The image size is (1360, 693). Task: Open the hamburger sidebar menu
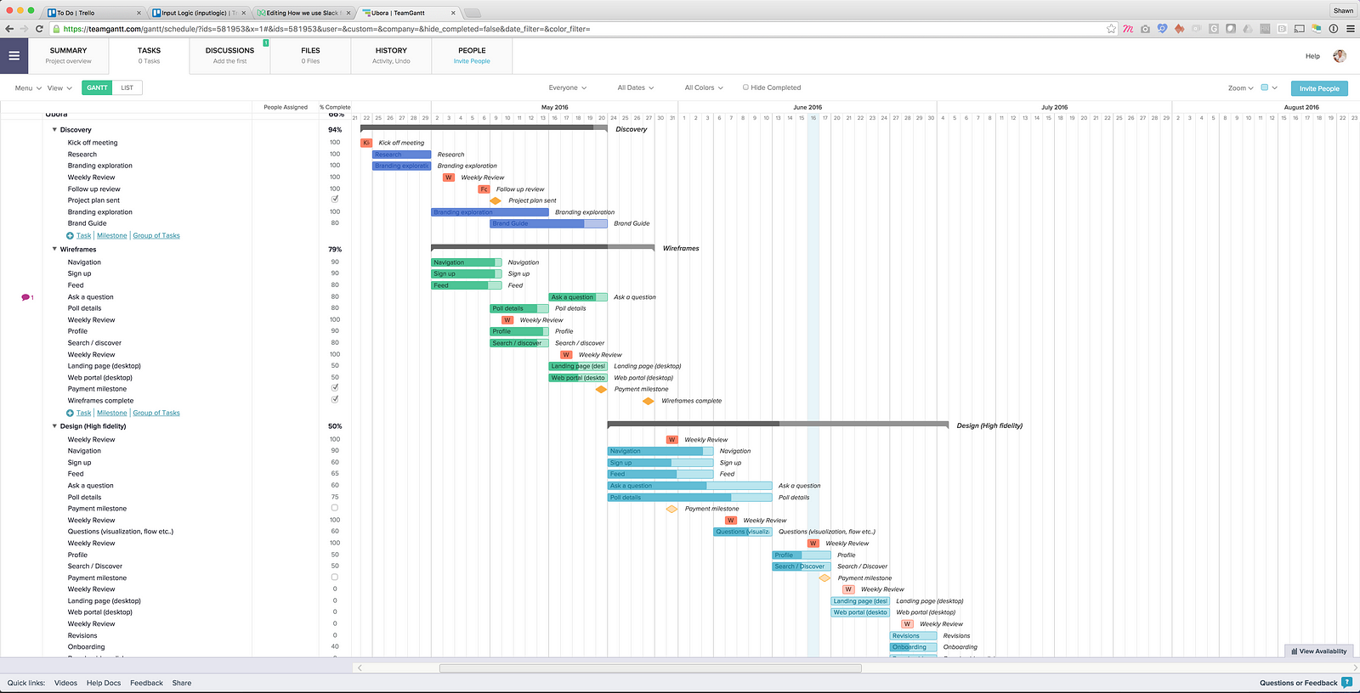(x=14, y=56)
